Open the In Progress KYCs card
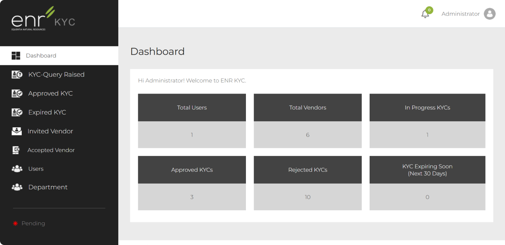This screenshot has height=245, width=505. [428, 121]
